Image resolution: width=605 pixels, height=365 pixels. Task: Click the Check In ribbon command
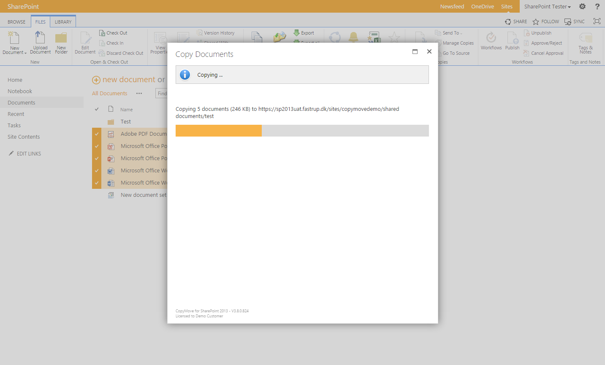[111, 43]
